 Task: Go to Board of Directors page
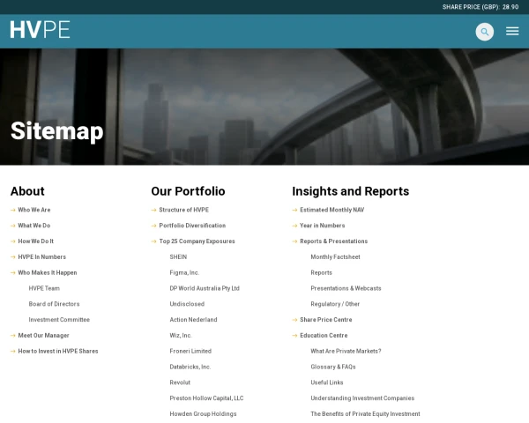(54, 304)
